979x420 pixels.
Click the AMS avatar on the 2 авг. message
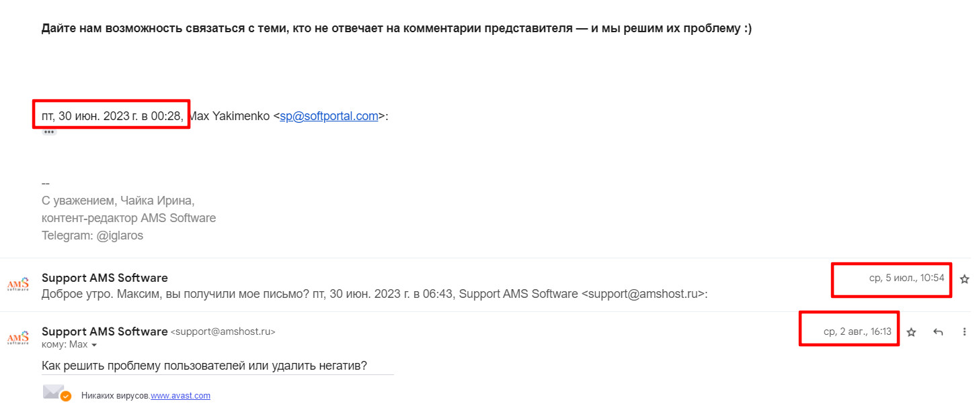click(x=18, y=337)
